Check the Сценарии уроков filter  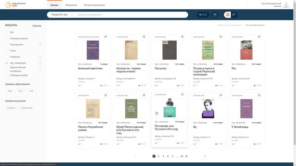point(6,38)
